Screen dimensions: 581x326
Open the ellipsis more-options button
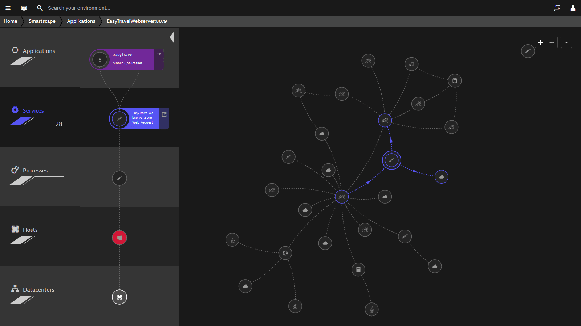pos(566,42)
